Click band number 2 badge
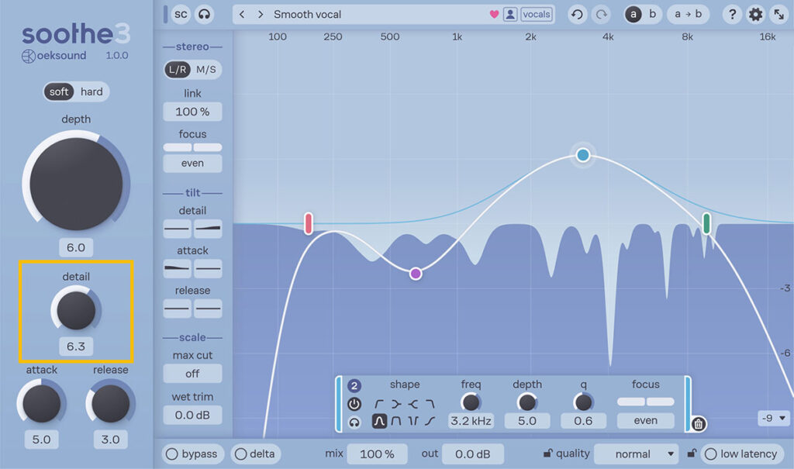Viewport: 794px width, 469px height. coord(354,386)
